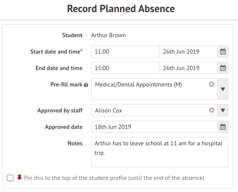Click the Arthur Brown student name
238x192 pixels.
[x=108, y=35]
